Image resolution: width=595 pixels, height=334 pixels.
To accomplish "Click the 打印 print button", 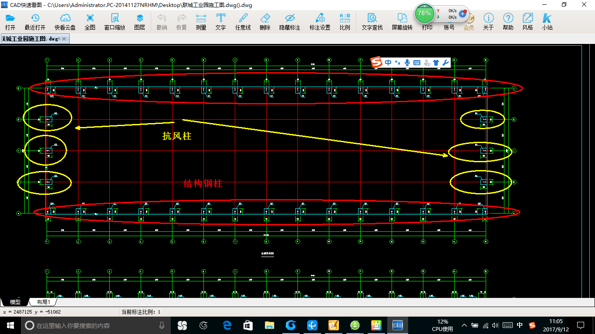I will pyautogui.click(x=427, y=27).
